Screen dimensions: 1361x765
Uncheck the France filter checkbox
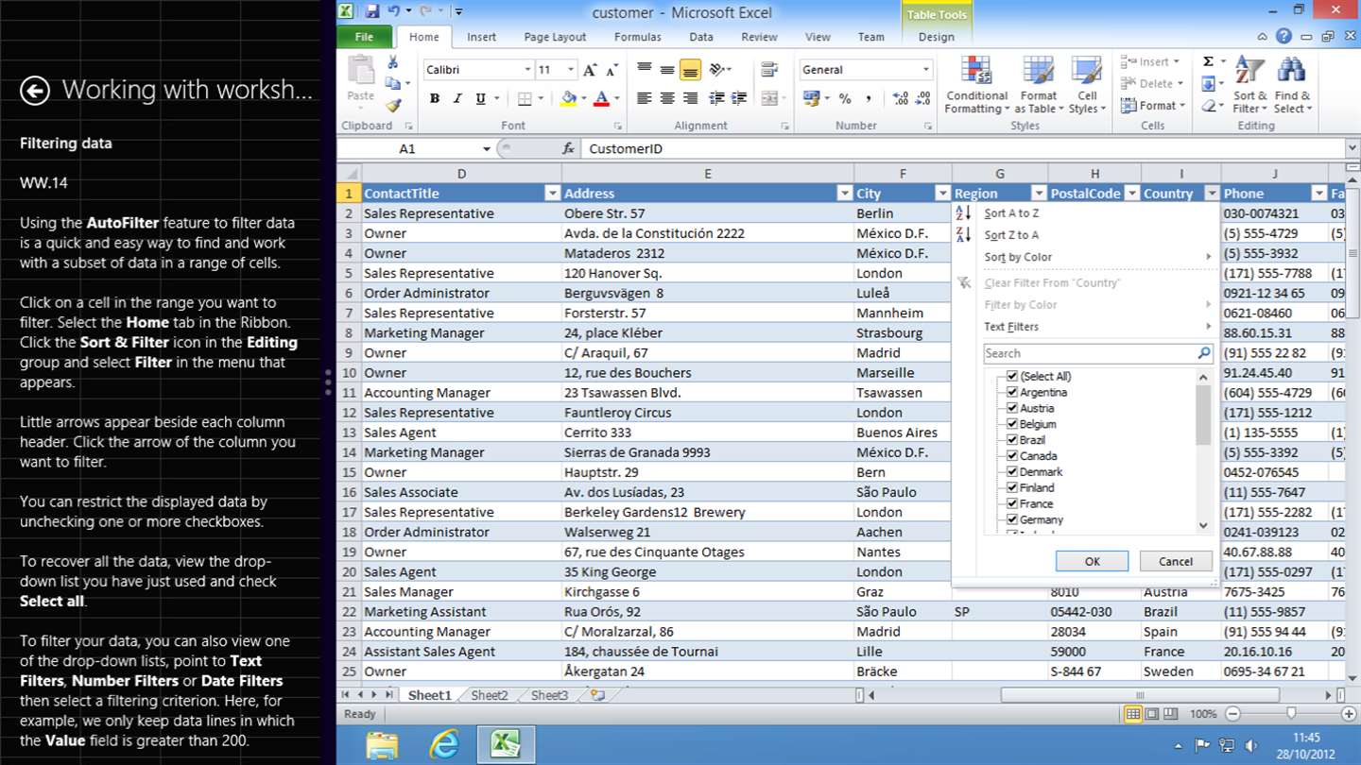click(1012, 503)
